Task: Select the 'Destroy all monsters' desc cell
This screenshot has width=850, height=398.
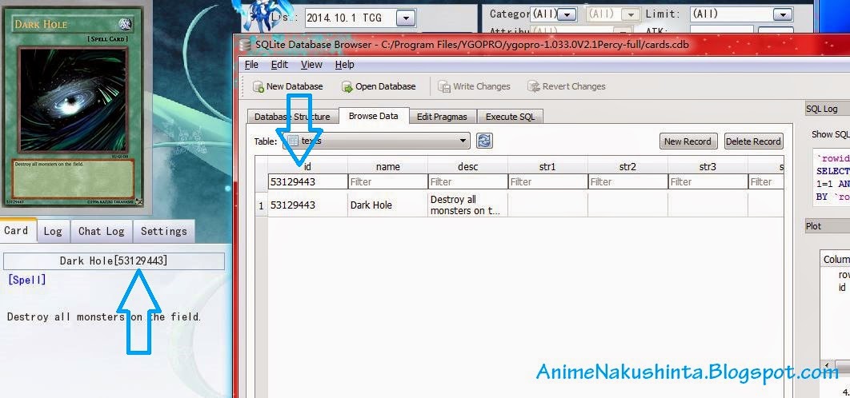Action: point(468,205)
